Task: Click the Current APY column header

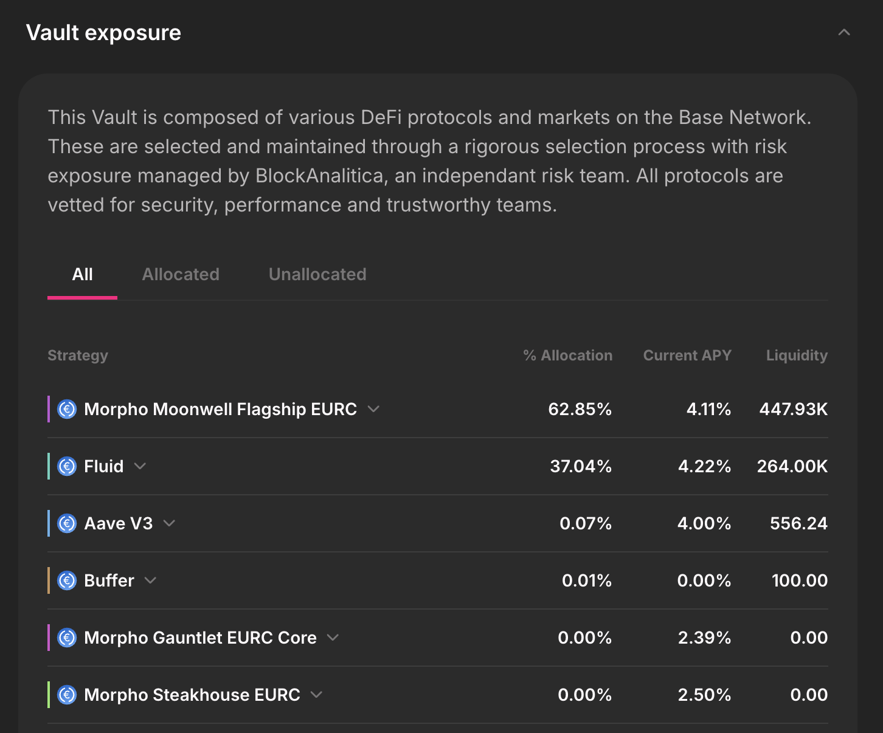Action: click(x=687, y=356)
